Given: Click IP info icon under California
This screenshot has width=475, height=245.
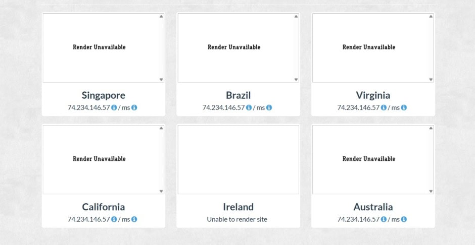Looking at the screenshot, I should coord(114,219).
